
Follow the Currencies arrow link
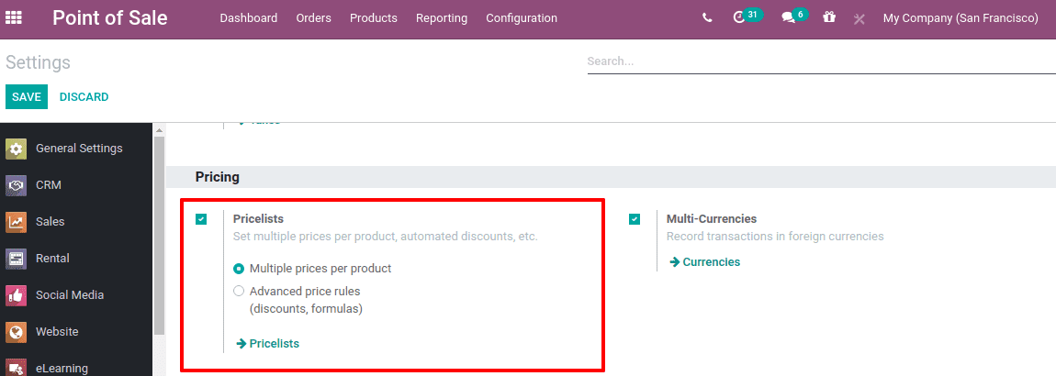[x=704, y=262]
